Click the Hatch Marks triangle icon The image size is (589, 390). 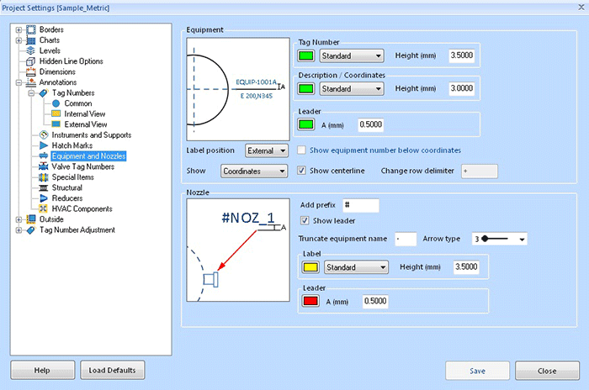[x=44, y=145]
